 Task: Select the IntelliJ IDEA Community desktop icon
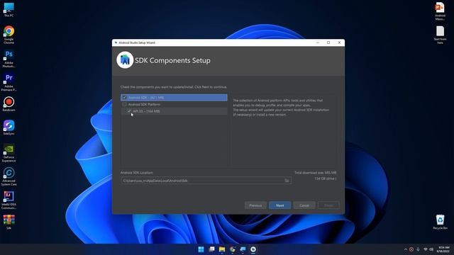[9, 200]
